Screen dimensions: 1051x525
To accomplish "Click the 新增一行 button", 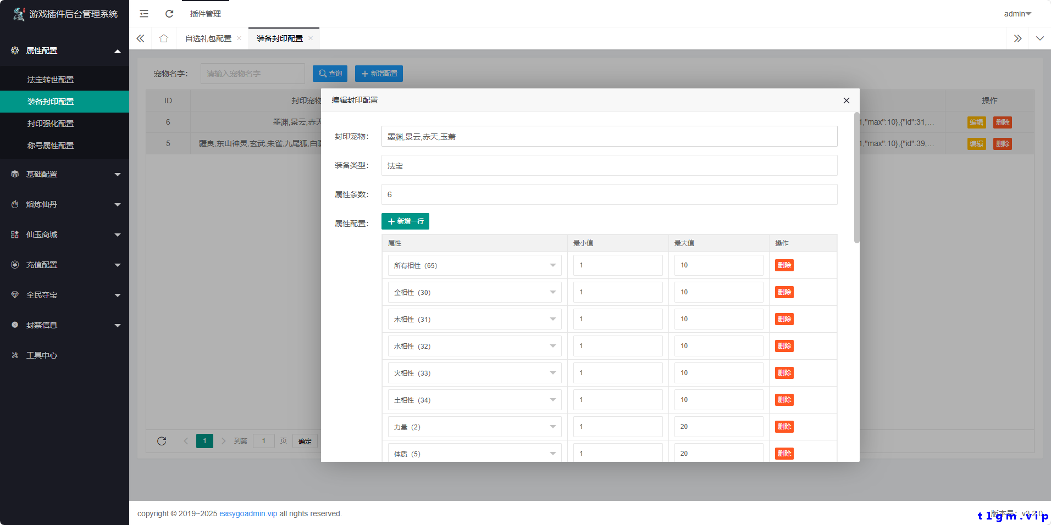I will [x=405, y=221].
